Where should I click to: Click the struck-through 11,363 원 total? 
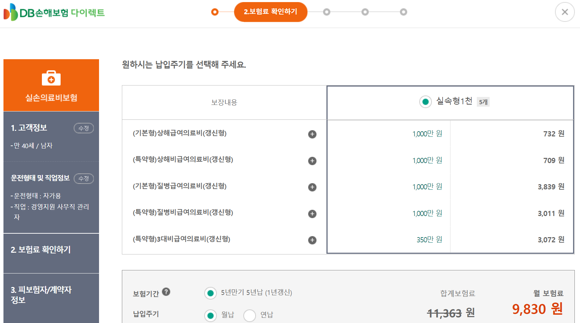(x=451, y=313)
